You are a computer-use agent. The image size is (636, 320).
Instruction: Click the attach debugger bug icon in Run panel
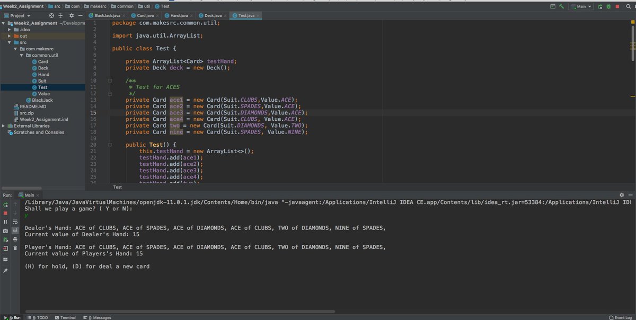(x=5, y=239)
